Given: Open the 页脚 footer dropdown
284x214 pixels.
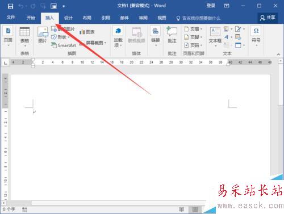Looking at the screenshot, I should click(x=193, y=37).
